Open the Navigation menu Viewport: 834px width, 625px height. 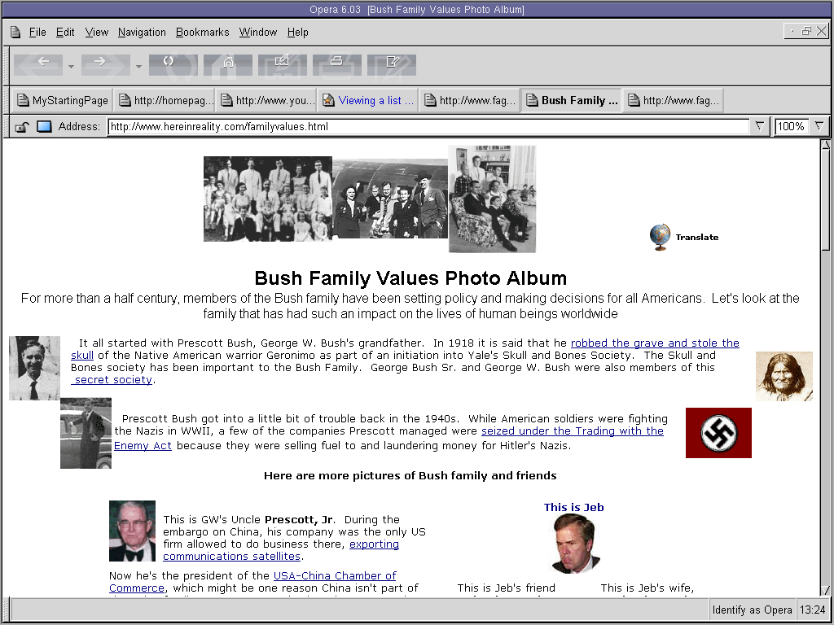142,33
